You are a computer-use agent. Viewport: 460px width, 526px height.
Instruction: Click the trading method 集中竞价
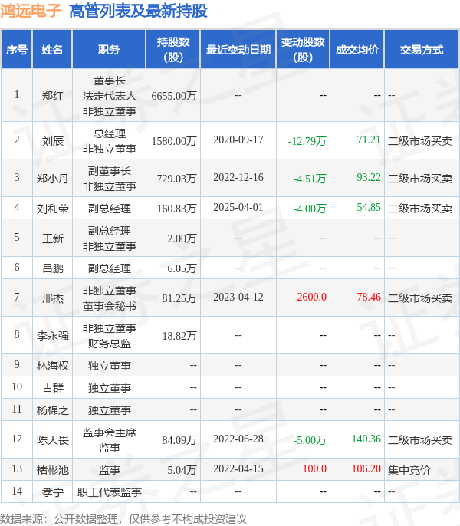click(x=409, y=470)
